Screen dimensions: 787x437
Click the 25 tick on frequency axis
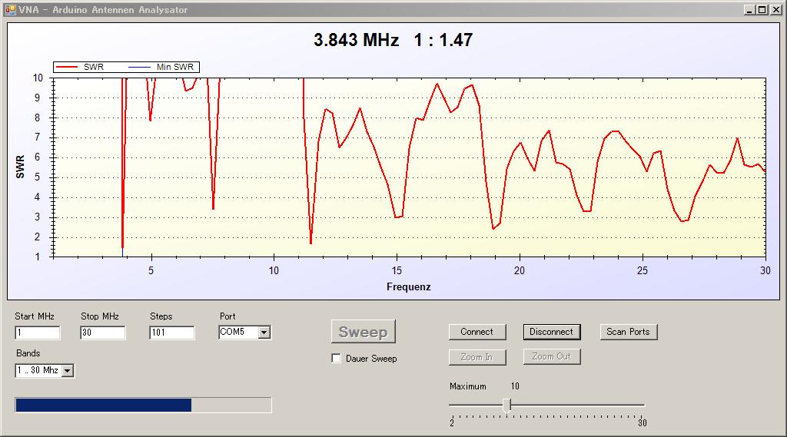pyautogui.click(x=643, y=270)
